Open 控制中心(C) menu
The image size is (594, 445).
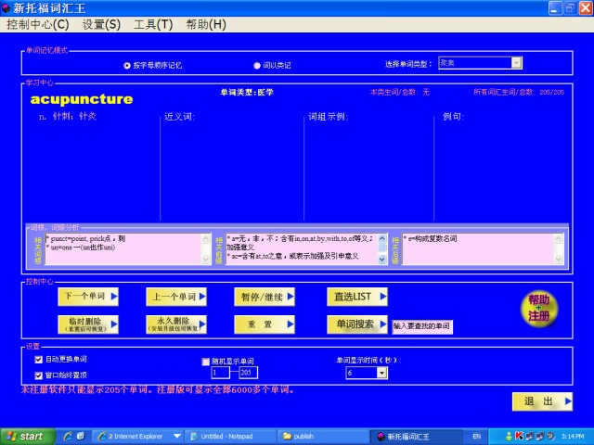pyautogui.click(x=37, y=25)
